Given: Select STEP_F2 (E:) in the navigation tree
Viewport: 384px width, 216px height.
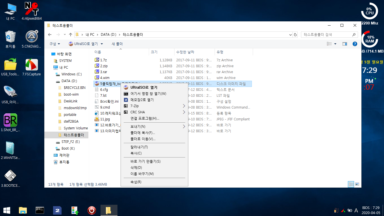Looking at the screenshot, I should click(x=68, y=141).
